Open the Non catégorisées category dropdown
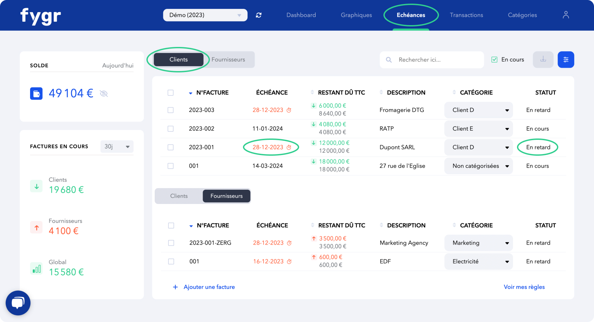The height and width of the screenshot is (322, 594). tap(478, 166)
